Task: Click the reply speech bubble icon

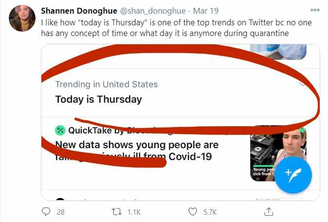Action: click(46, 212)
